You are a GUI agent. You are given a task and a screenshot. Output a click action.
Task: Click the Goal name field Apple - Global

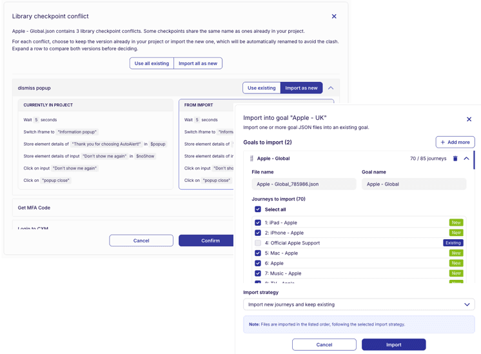[x=414, y=184]
